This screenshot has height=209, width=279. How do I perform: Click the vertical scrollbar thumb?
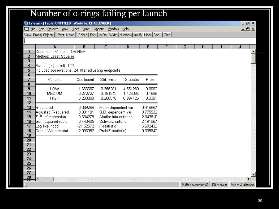click(253, 59)
